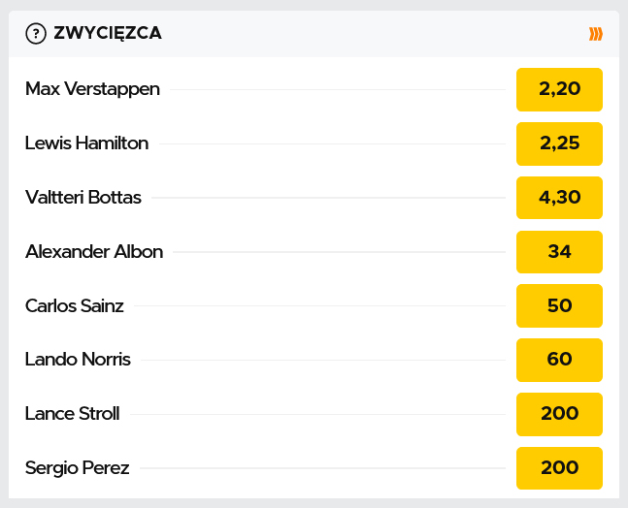Viewport: 628px width, 508px height.
Task: Choose Alexander Albon odds 34
Action: click(559, 252)
